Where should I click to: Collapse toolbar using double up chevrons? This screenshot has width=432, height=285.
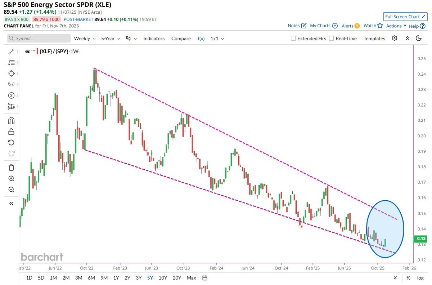click(407, 38)
